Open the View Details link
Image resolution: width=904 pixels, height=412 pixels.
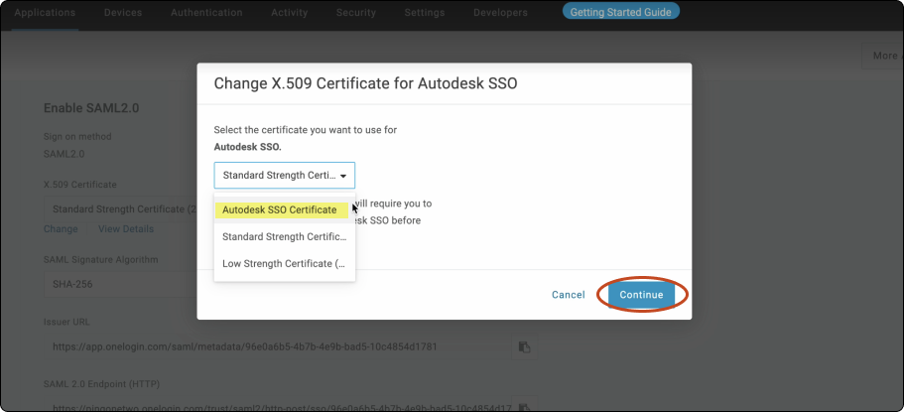click(x=126, y=229)
